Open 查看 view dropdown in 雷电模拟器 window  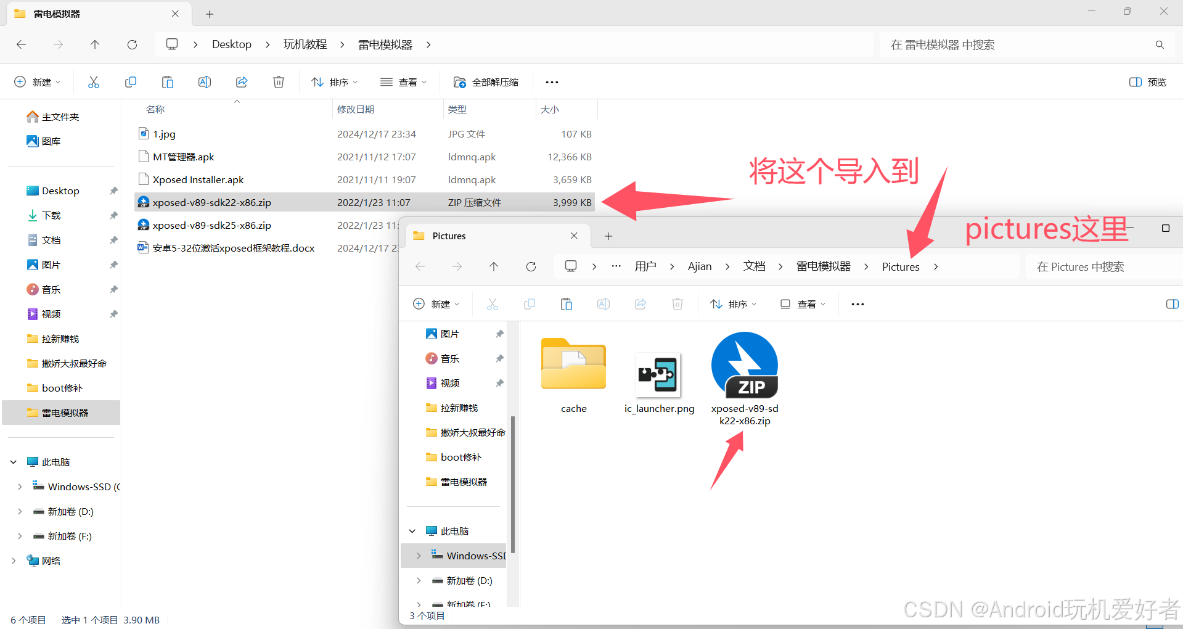pos(404,82)
